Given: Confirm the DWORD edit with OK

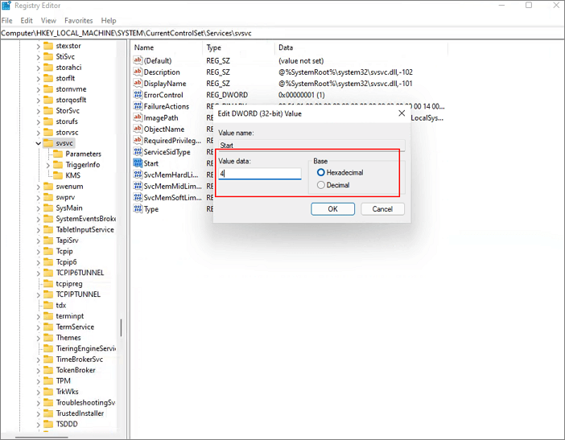Looking at the screenshot, I should pos(332,209).
